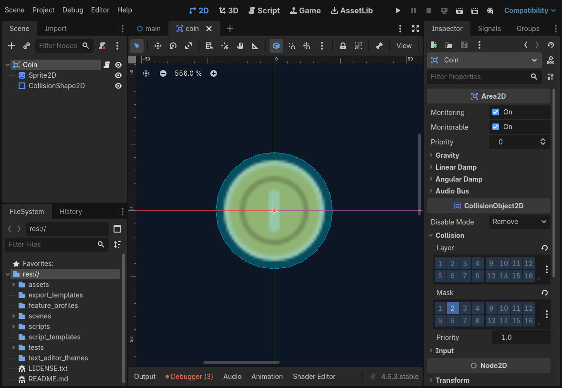Open the Debugger (3) bottom panel
Viewport: 562px width, 388px height.
(189, 377)
